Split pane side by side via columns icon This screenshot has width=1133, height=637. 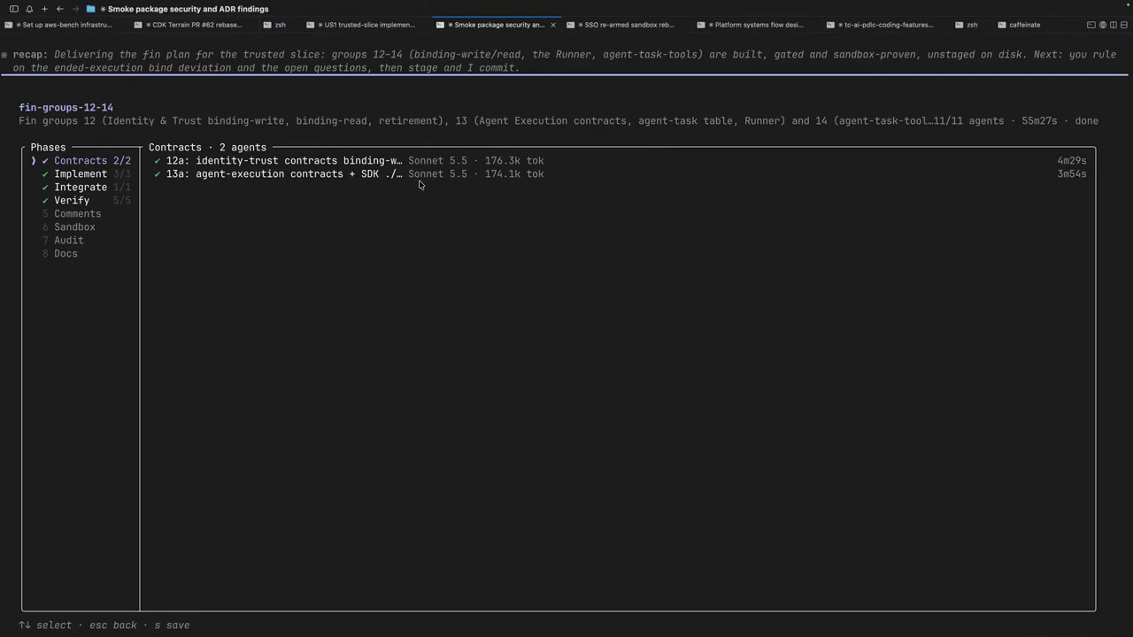pyautogui.click(x=1113, y=25)
